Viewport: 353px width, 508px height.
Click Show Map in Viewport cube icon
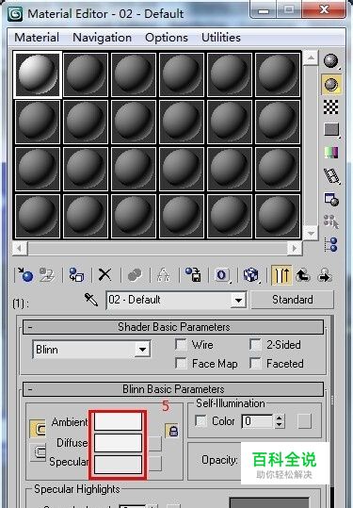pos(251,275)
